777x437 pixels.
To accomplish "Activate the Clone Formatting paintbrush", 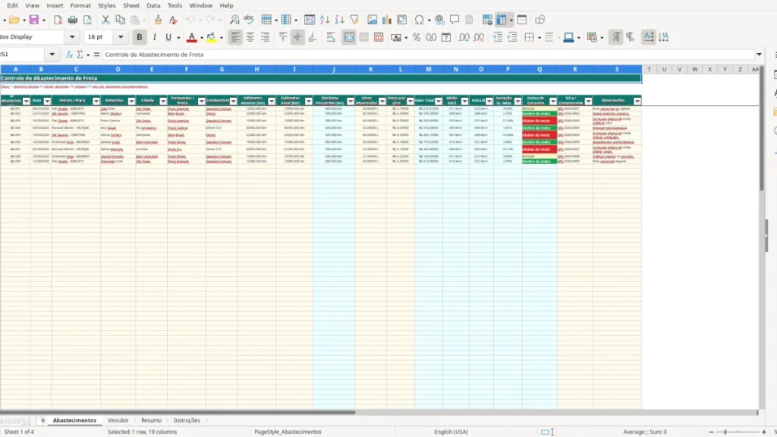I will click(x=158, y=20).
